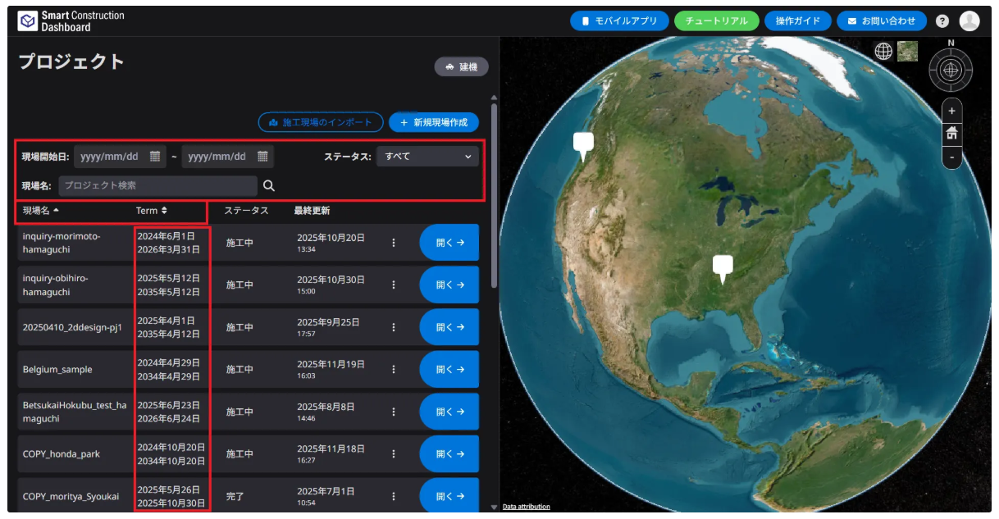Click the help question mark icon
Screen dimensions: 999x519
pos(942,21)
